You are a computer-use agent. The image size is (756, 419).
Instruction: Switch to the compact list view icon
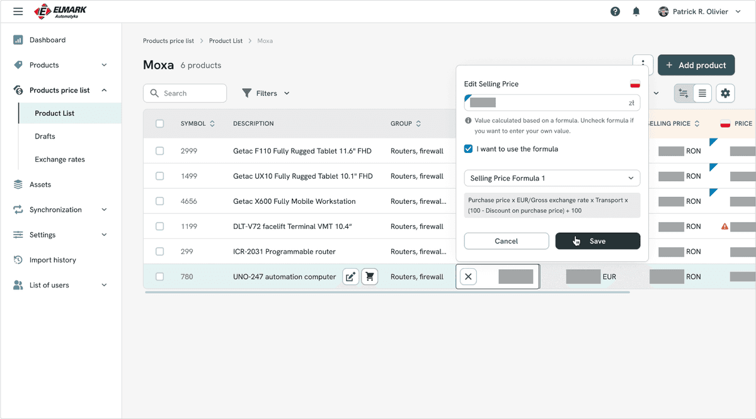click(702, 93)
